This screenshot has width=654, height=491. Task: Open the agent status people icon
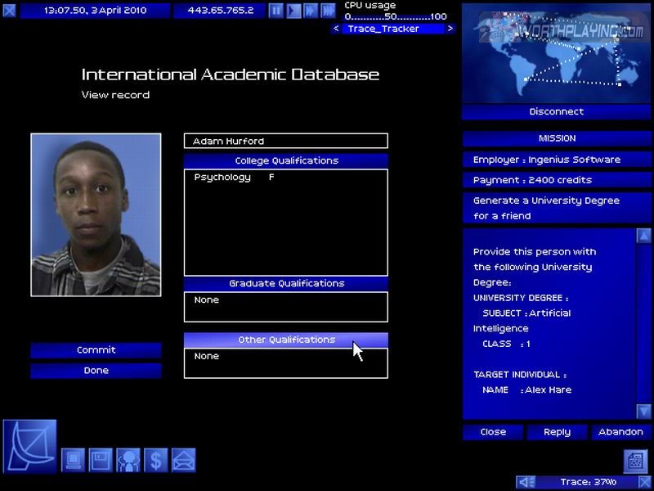[128, 461]
